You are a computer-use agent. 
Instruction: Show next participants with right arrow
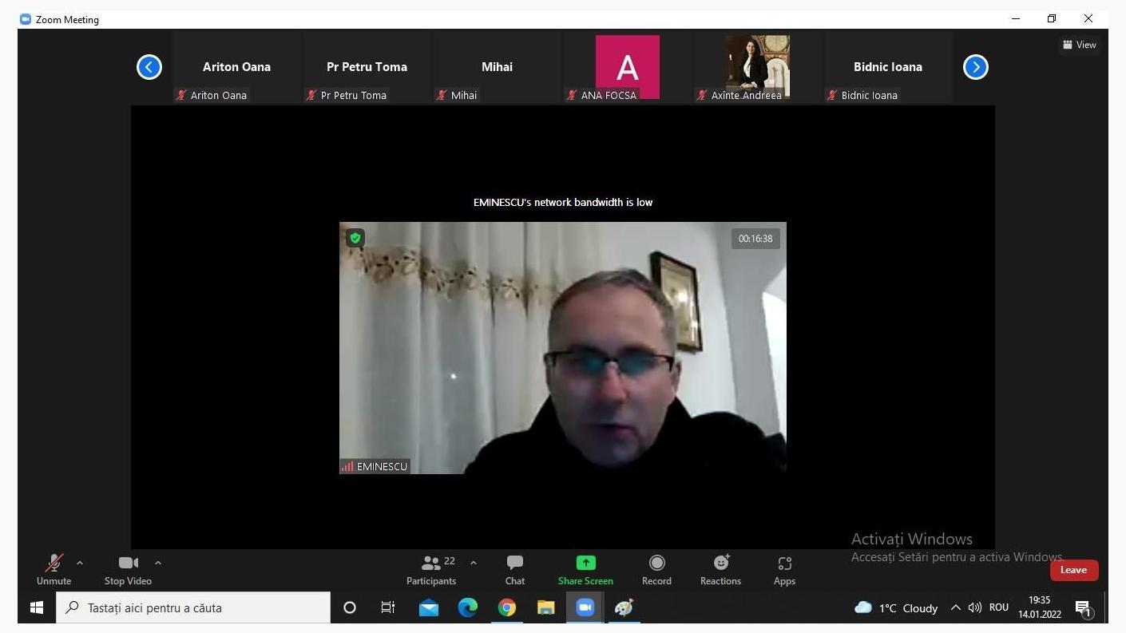[x=975, y=67]
